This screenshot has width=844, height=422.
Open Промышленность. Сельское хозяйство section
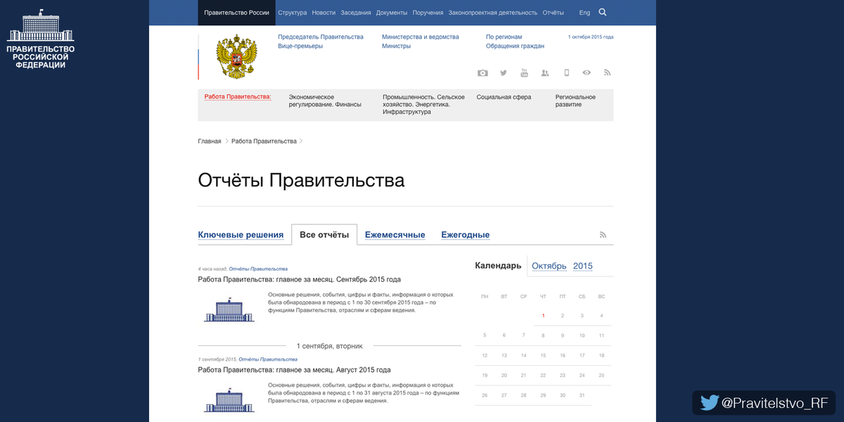(423, 104)
